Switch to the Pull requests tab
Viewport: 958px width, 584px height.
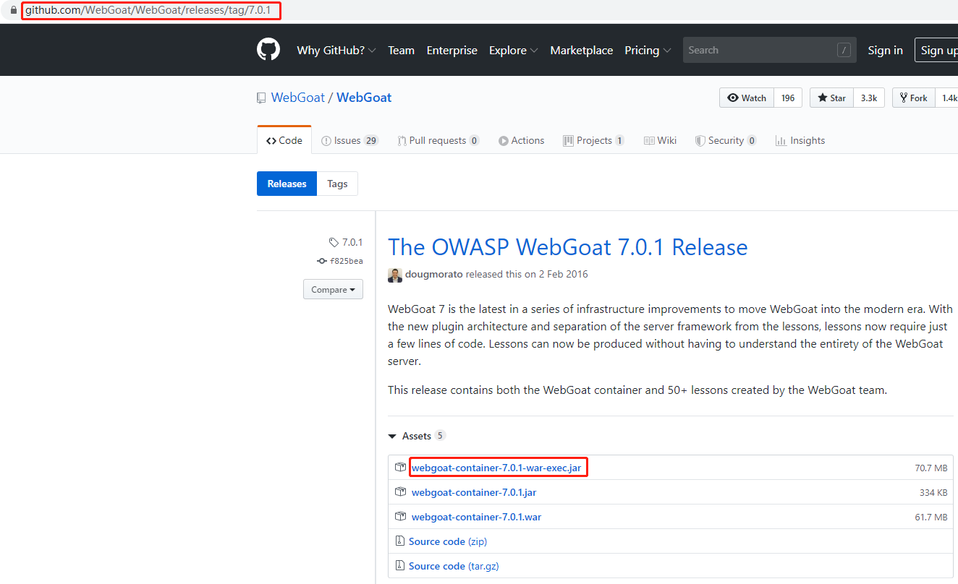[x=438, y=140]
